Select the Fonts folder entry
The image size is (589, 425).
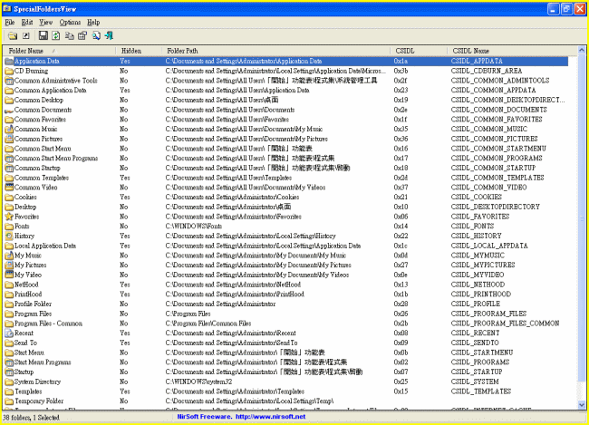(22, 226)
